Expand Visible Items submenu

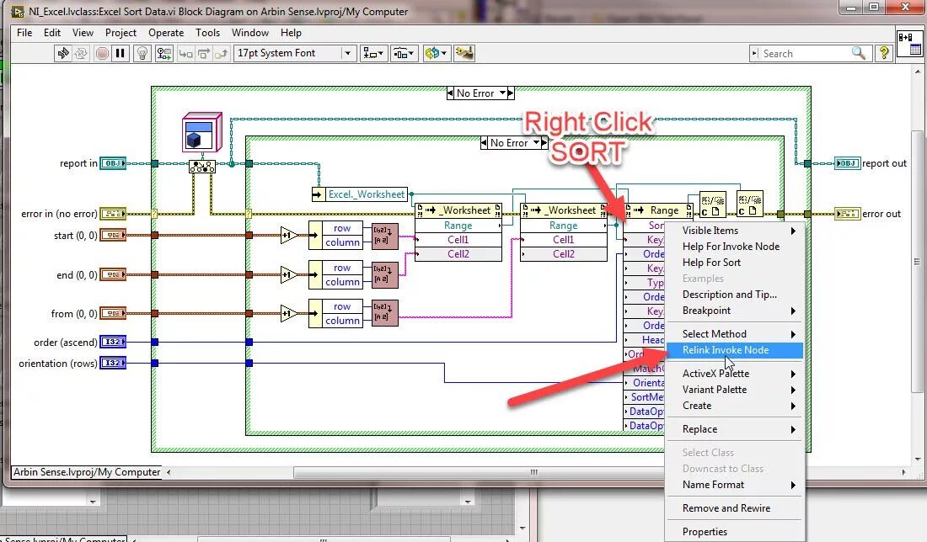point(734,231)
